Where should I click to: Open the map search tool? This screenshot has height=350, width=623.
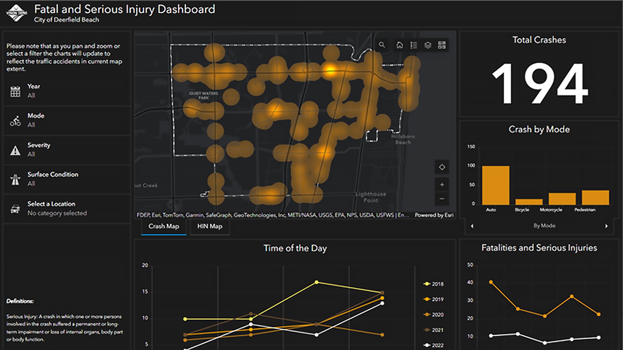click(x=382, y=45)
